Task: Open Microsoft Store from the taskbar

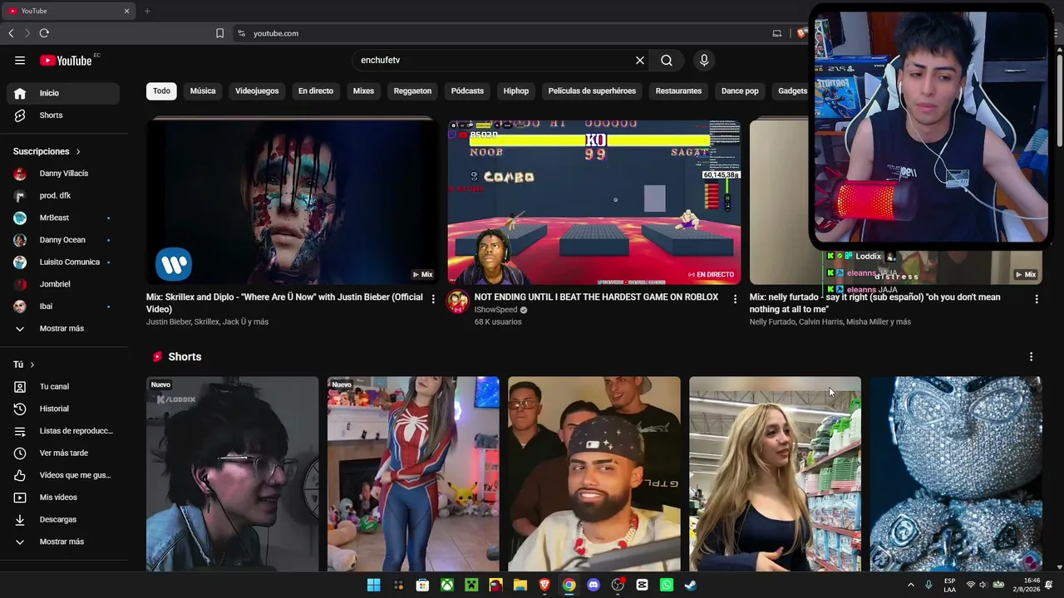Action: pyautogui.click(x=422, y=585)
